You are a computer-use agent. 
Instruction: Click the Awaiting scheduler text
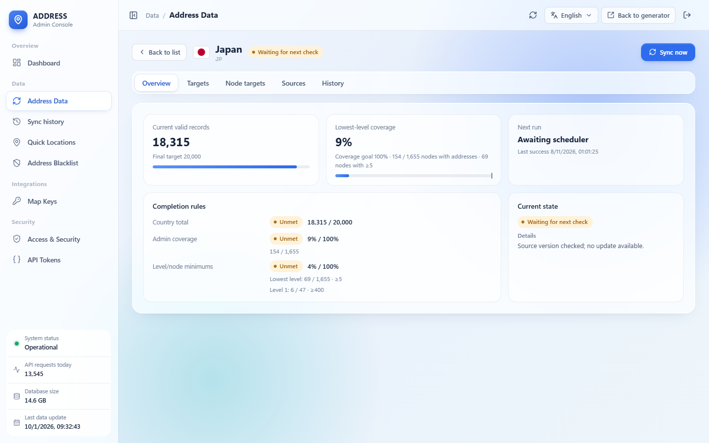[x=553, y=140]
